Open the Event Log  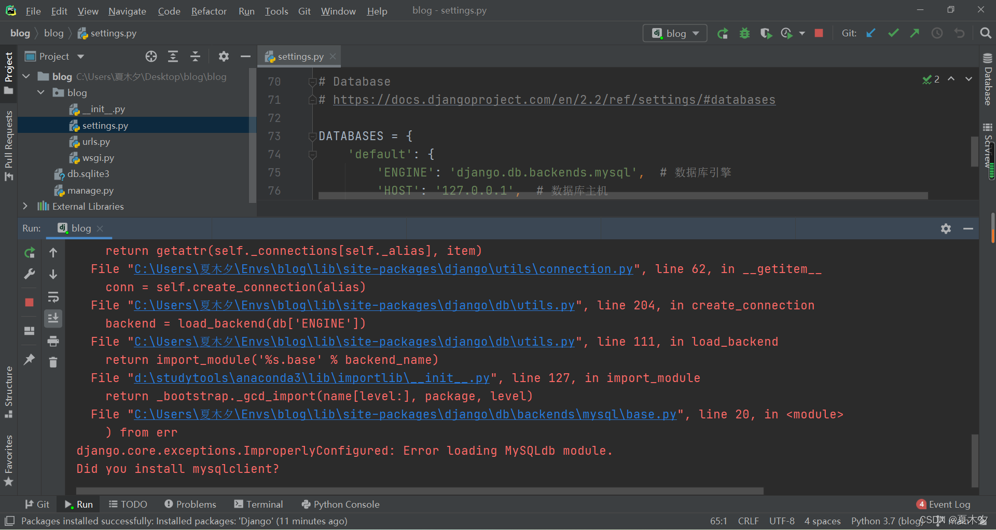944,504
